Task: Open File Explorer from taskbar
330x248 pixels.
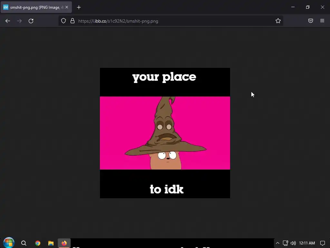Action: pos(51,243)
